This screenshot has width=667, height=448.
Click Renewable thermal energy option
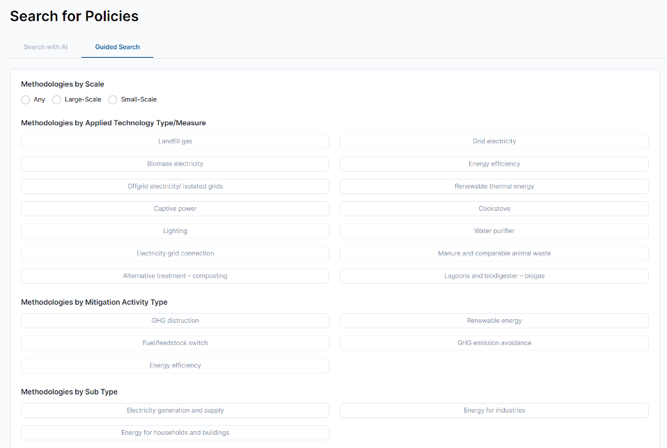pos(494,186)
